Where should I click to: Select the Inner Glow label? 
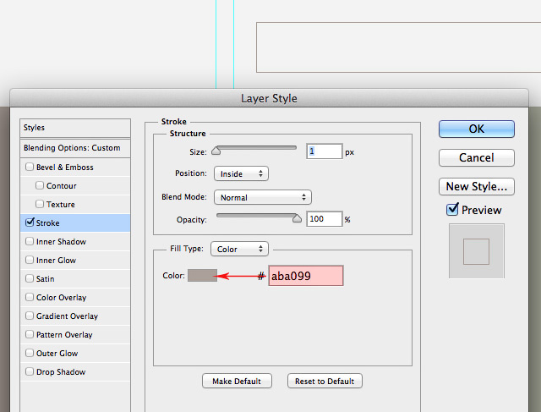pos(56,261)
